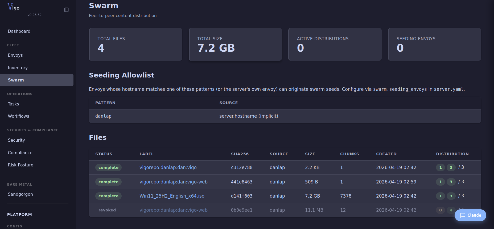Click the STATUS column header
The image size is (494, 229).
pyautogui.click(x=104, y=154)
